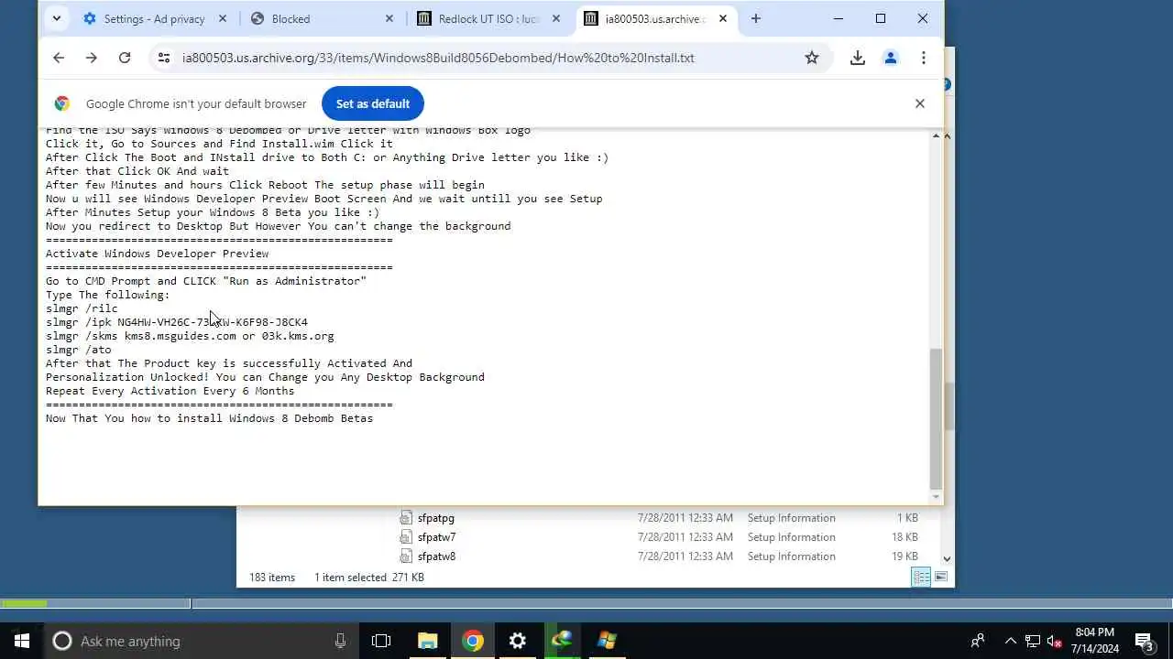Viewport: 1173px width, 659px height.
Task: Open File Explorer from the taskbar
Action: (x=428, y=641)
